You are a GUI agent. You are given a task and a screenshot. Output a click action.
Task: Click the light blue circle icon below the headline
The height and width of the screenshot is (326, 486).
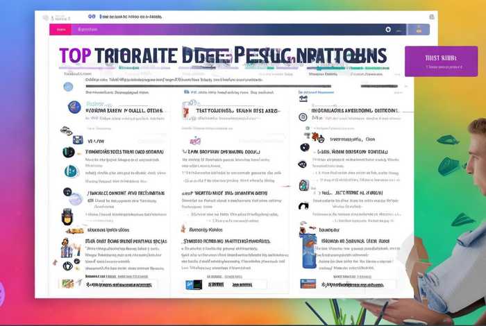point(68,87)
